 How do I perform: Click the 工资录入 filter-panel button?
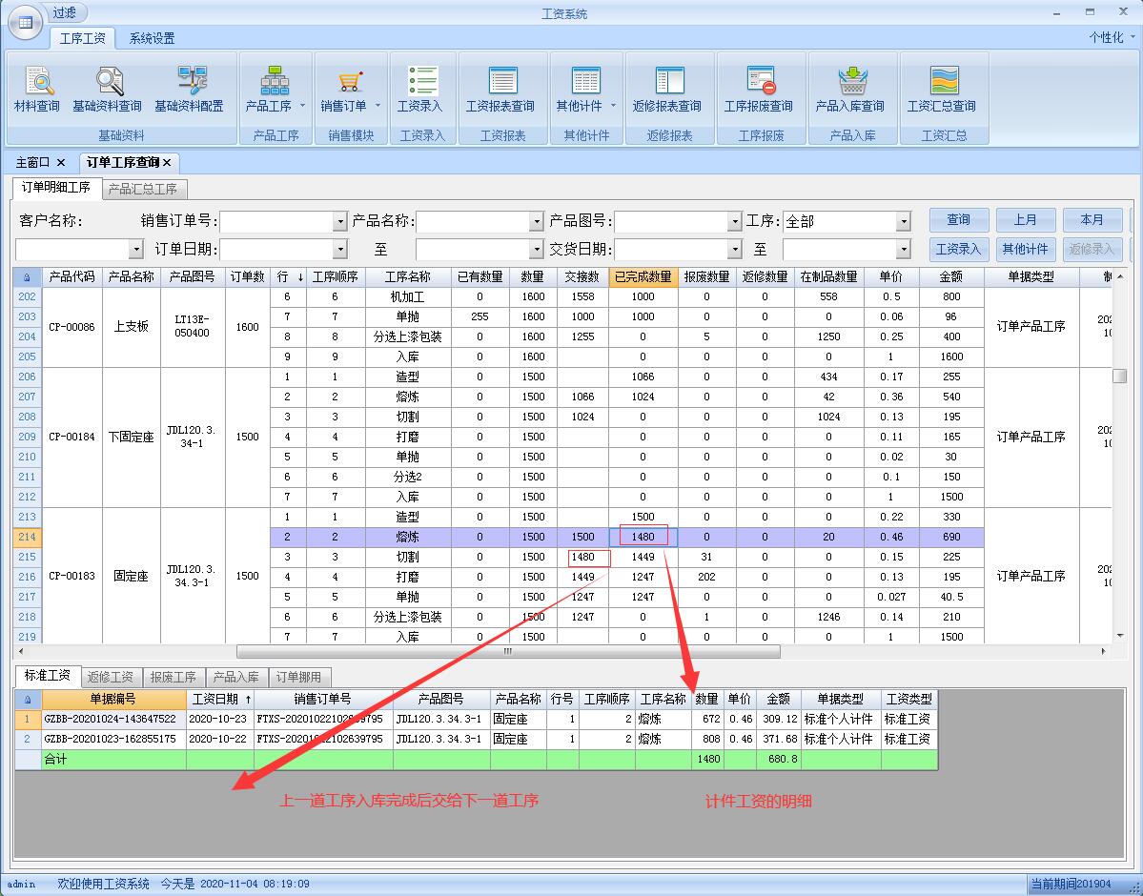pyautogui.click(x=959, y=250)
